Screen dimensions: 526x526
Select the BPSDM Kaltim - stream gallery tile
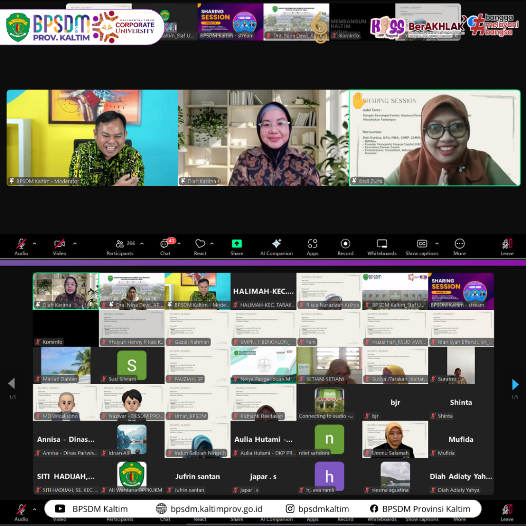461,291
